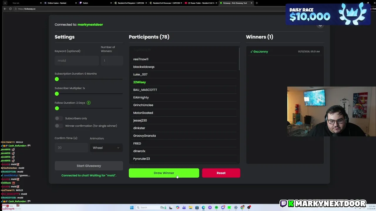Click the markynextdoor connected channel name

click(x=90, y=25)
